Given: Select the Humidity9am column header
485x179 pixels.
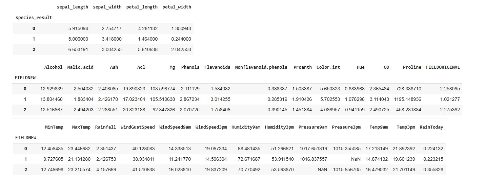Looking at the screenshot, I should [x=246, y=127].
